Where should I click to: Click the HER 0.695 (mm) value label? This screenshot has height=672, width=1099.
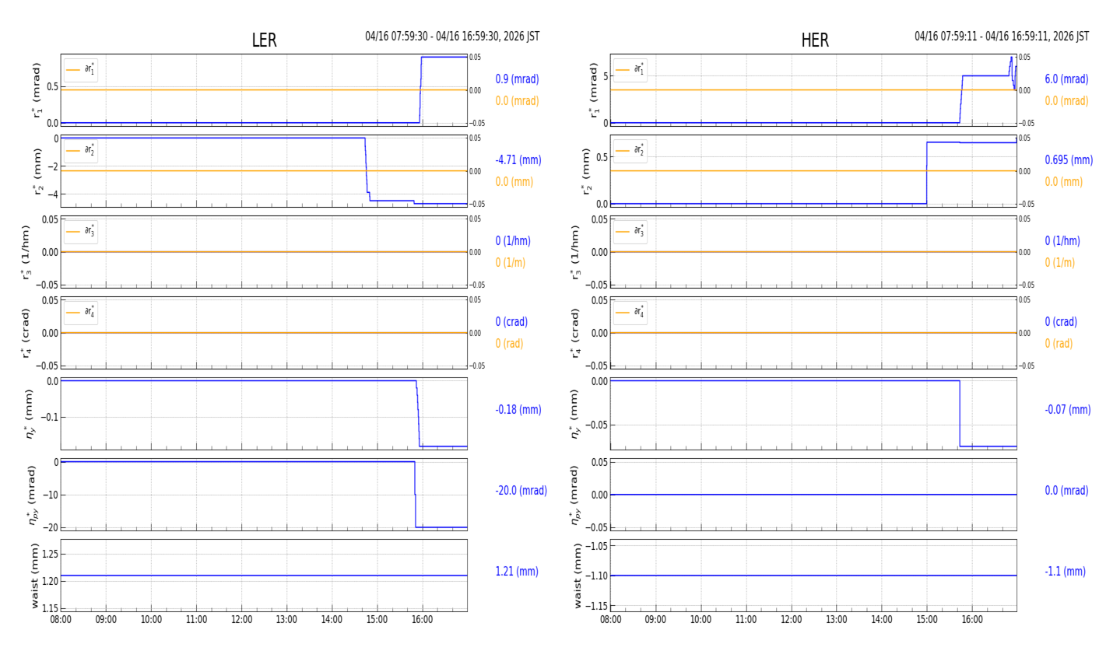1068,160
